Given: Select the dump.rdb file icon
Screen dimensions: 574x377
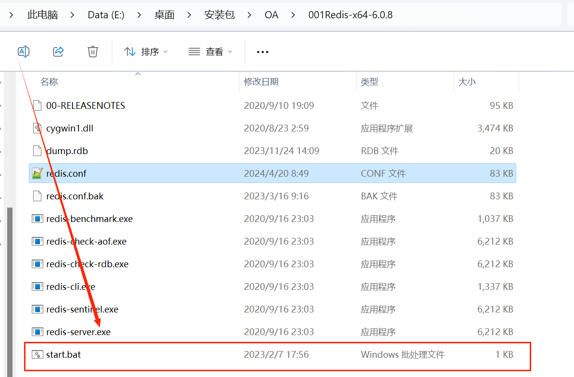Looking at the screenshot, I should (x=38, y=151).
